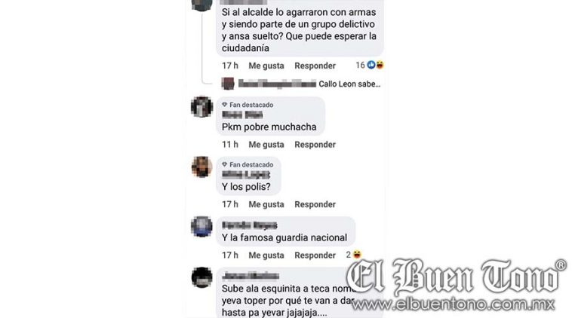This screenshot has height=318, width=572.
Task: Like the comment about the alcalde con armas
Action: pyautogui.click(x=266, y=66)
